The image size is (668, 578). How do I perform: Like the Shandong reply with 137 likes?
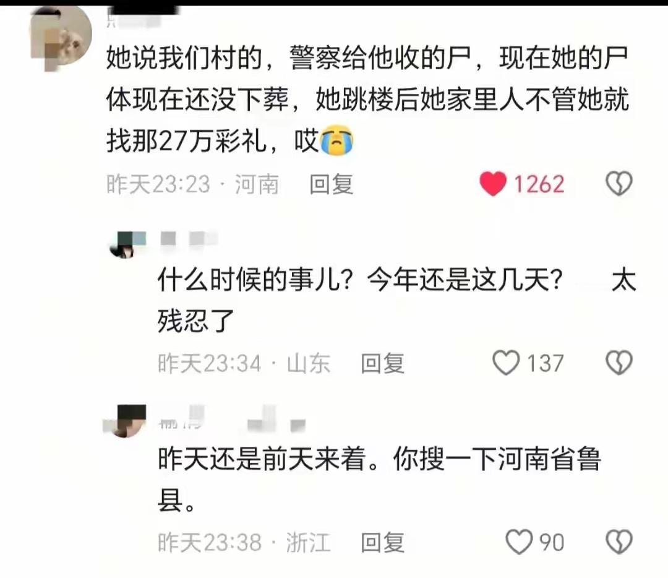506,363
